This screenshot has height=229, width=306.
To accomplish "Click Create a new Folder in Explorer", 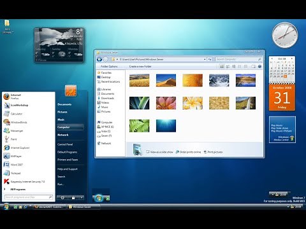I will [140, 66].
